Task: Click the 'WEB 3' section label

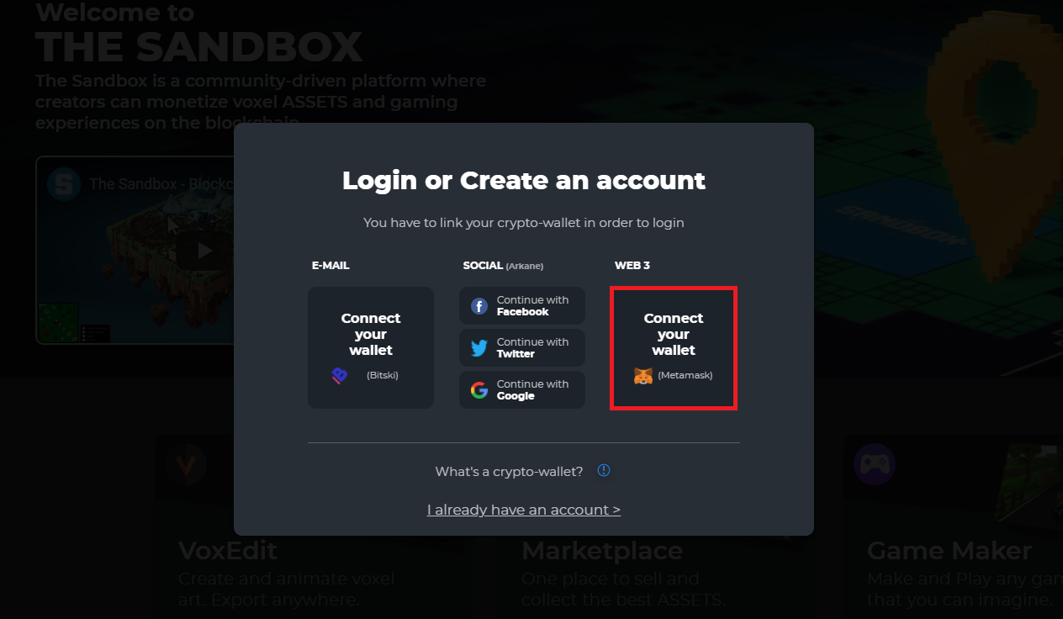Action: coord(632,265)
